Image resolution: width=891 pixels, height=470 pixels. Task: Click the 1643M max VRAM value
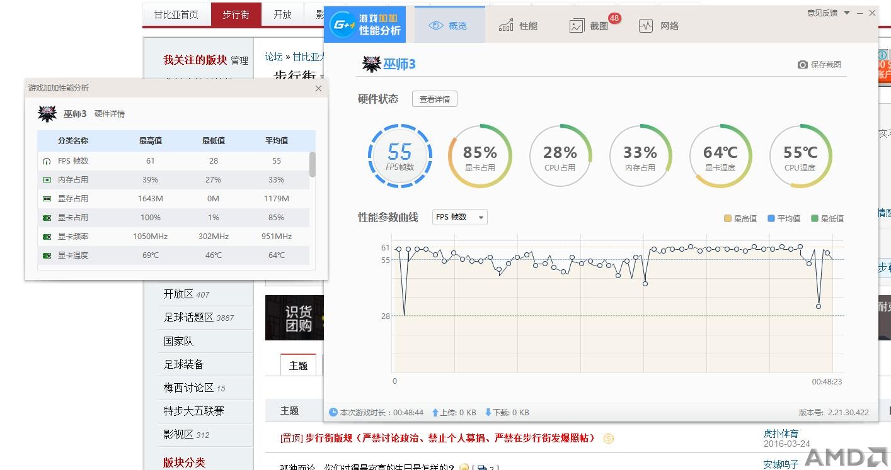(151, 199)
